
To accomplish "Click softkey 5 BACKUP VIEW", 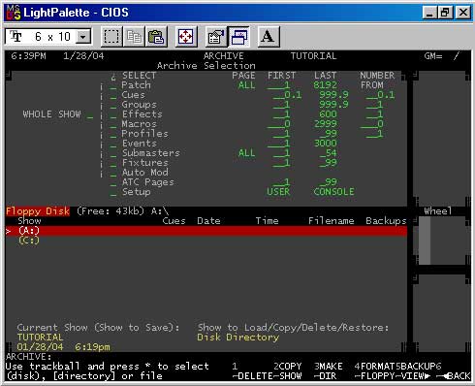I will coord(416,371).
